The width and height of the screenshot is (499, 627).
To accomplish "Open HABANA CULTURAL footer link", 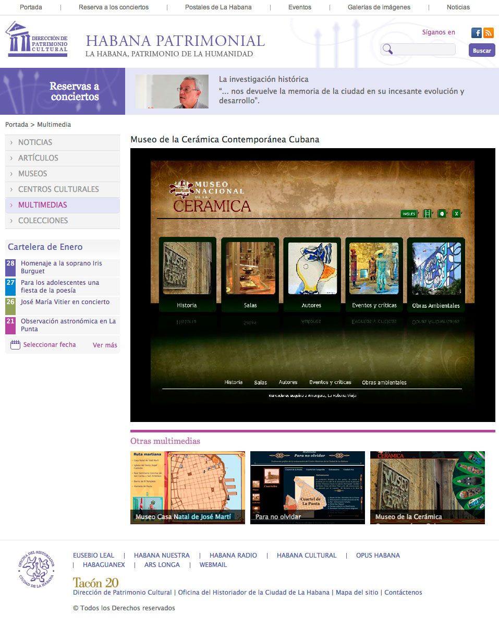I will (x=307, y=556).
